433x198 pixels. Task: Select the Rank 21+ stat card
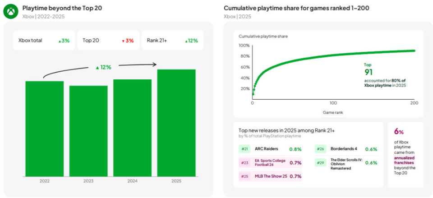172,41
